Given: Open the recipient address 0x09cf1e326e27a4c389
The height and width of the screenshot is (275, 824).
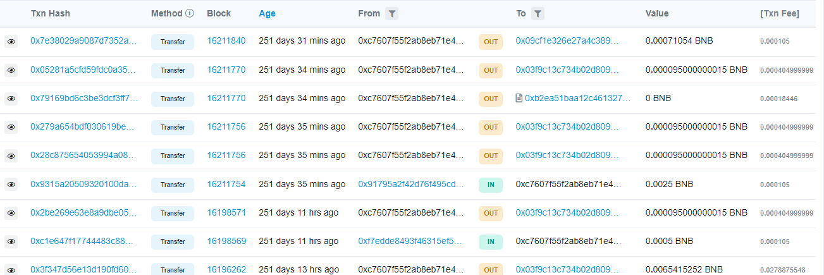Looking at the screenshot, I should tap(567, 41).
